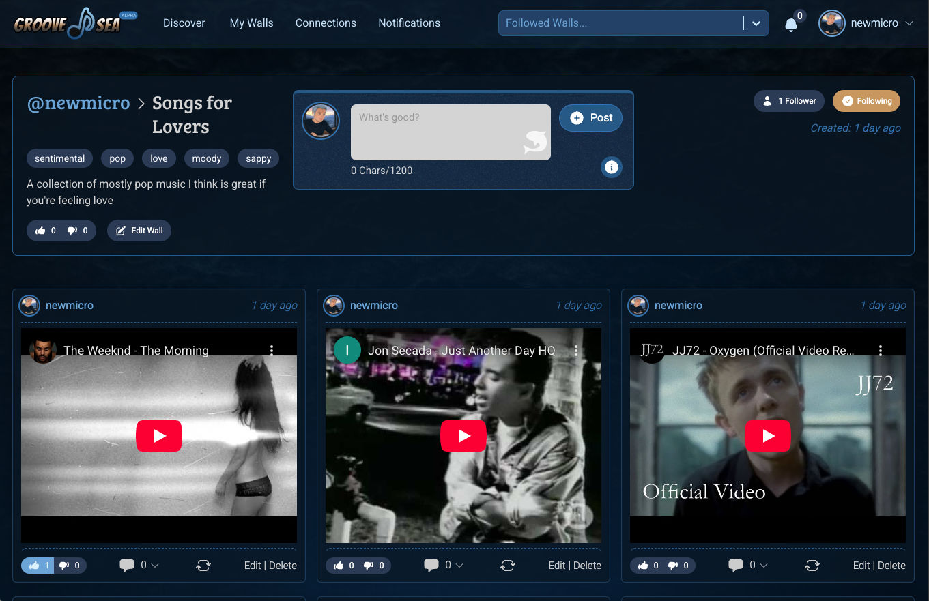This screenshot has width=929, height=601.
Task: Dislike the Jon Secada post
Action: click(374, 566)
